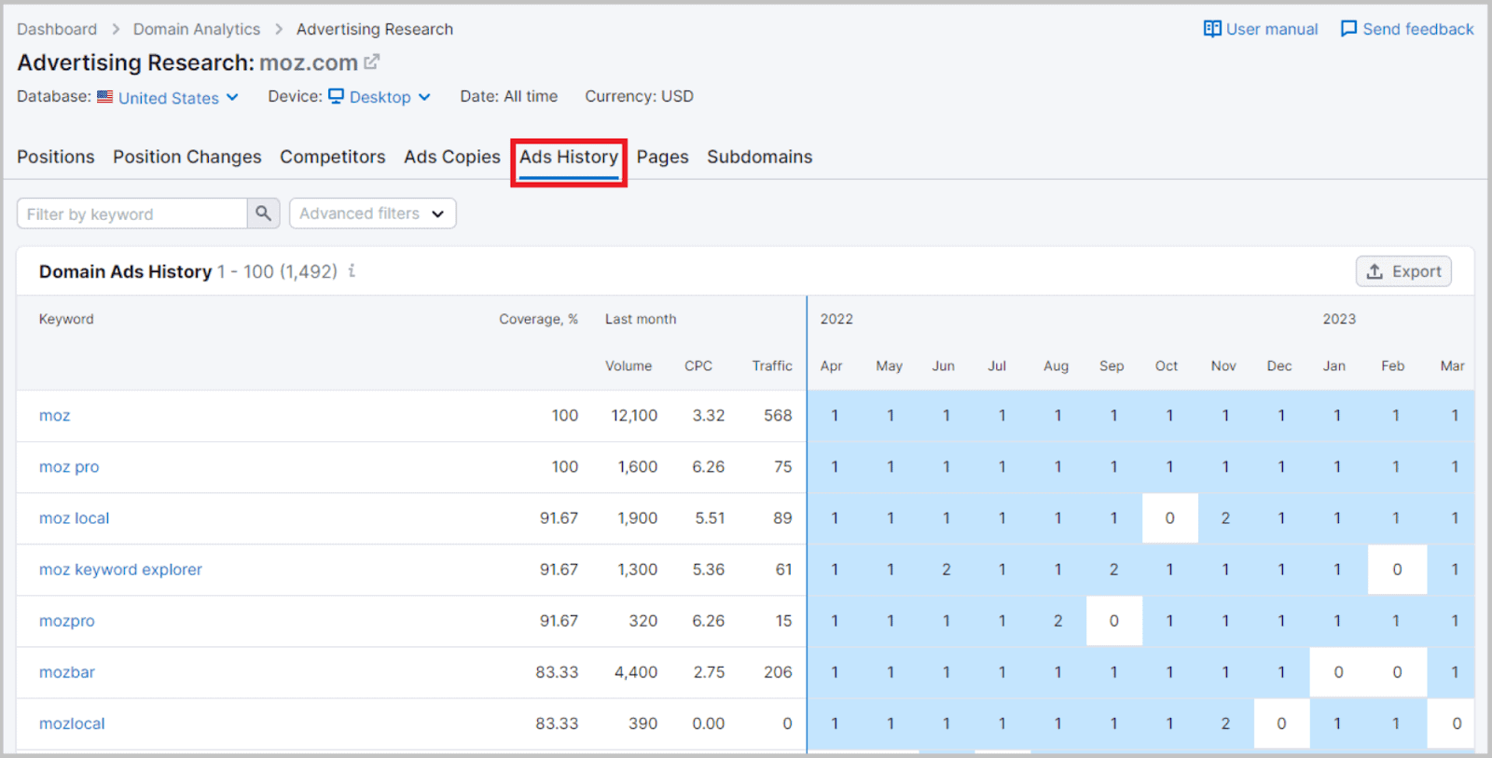The height and width of the screenshot is (758, 1492).
Task: Go to Dashboard breadcrumb
Action: 57,29
